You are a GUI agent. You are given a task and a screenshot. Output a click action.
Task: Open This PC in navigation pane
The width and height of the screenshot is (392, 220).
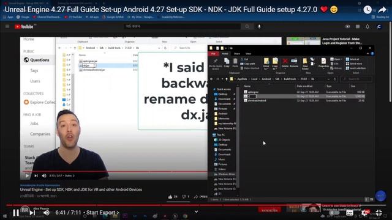219,134
